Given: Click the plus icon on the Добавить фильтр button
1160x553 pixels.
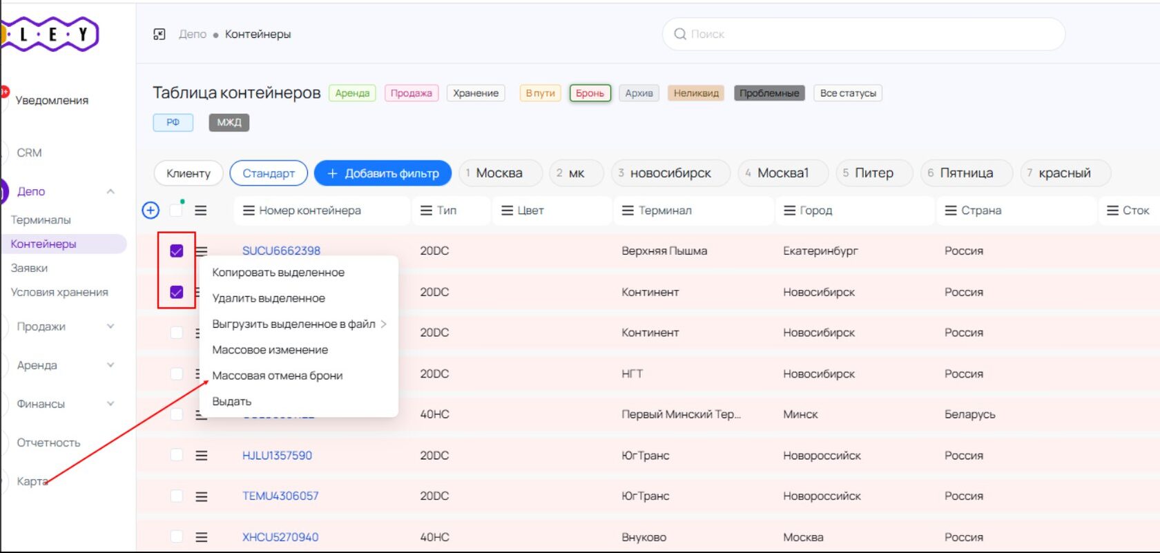Looking at the screenshot, I should pyautogui.click(x=332, y=173).
